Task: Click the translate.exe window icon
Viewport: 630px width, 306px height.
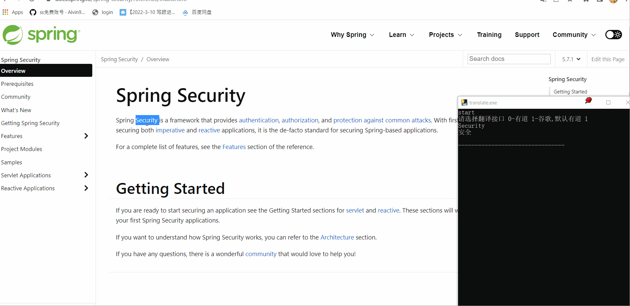Action: coord(464,102)
